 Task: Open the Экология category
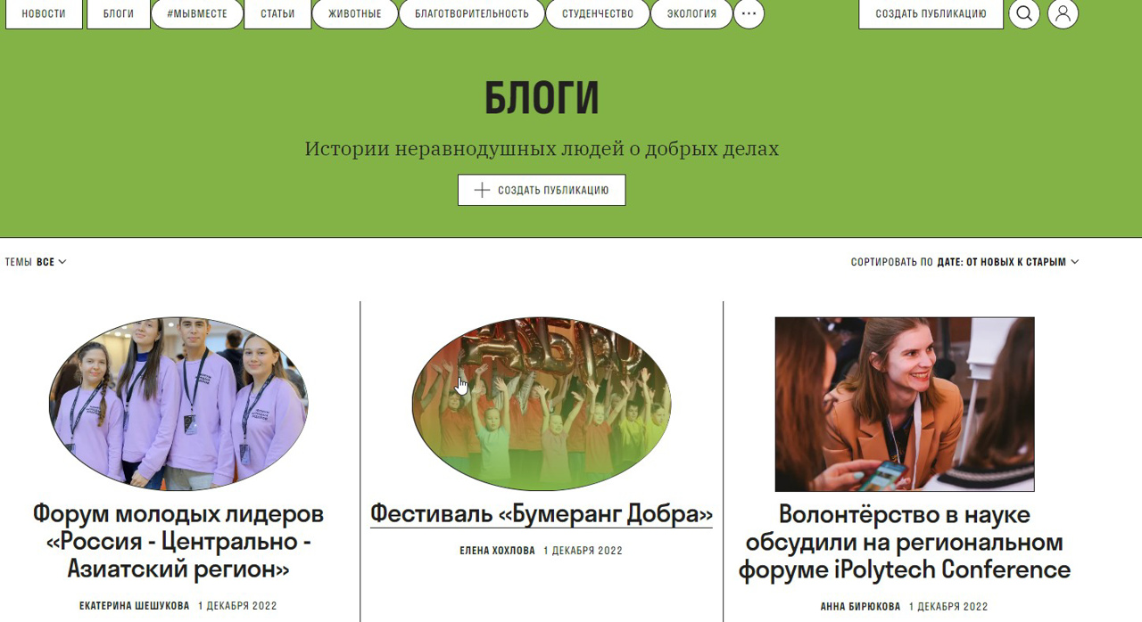point(691,13)
